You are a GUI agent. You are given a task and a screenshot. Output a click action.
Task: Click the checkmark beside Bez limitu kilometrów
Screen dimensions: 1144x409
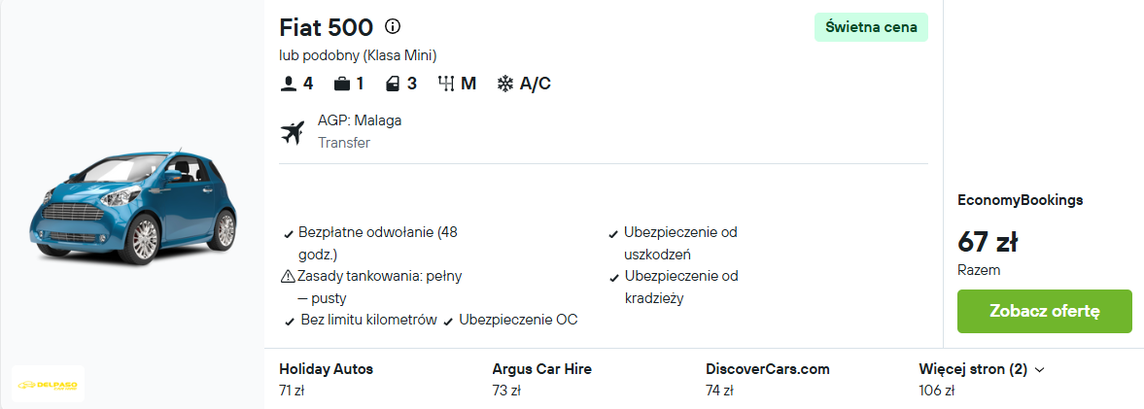point(290,322)
